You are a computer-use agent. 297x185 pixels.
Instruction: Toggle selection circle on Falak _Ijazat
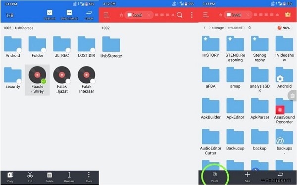(68, 81)
